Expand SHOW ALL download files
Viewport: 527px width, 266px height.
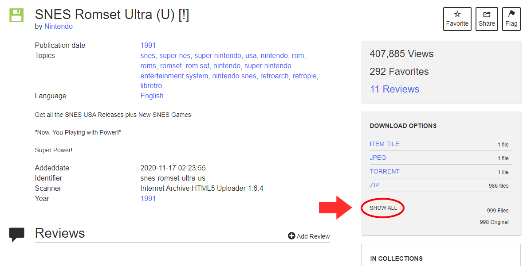click(x=383, y=208)
